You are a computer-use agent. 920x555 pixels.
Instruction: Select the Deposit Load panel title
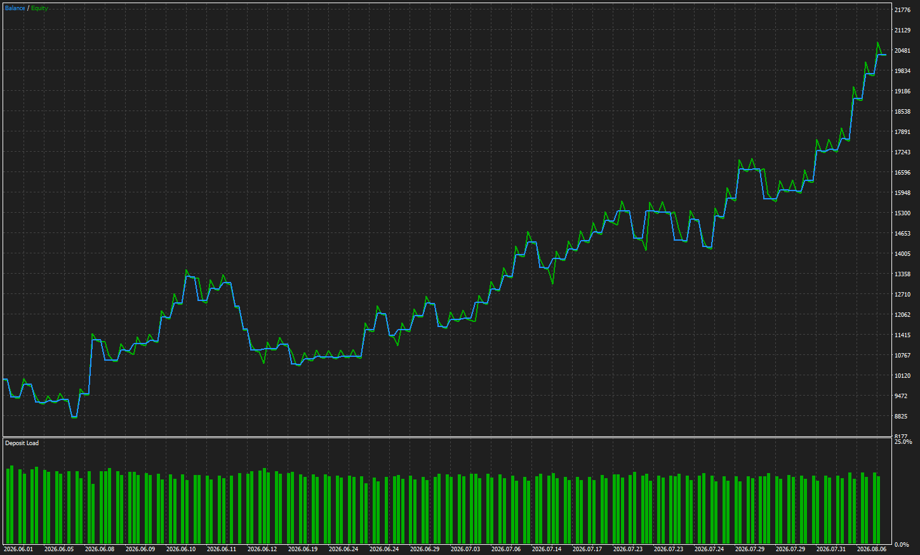[22, 443]
